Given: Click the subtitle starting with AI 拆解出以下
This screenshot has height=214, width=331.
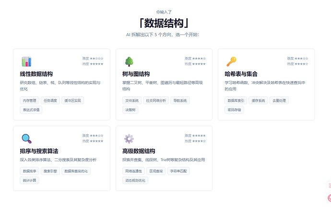Looking at the screenshot, I should [163, 35].
